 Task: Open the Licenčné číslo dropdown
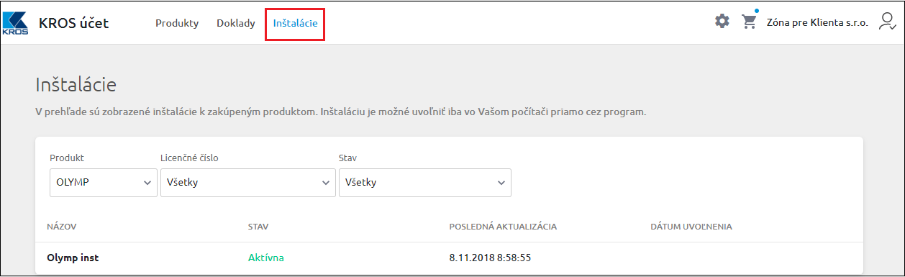click(x=247, y=183)
